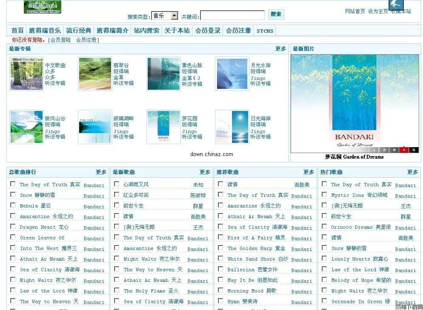Check the box next to 渡情 in 推荐歌曲
423x310 pixels.
[x=220, y=185]
